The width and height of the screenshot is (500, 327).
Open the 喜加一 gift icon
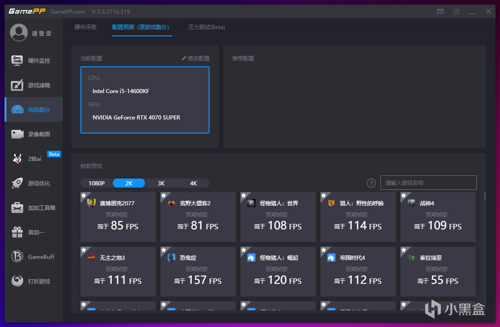point(17,232)
